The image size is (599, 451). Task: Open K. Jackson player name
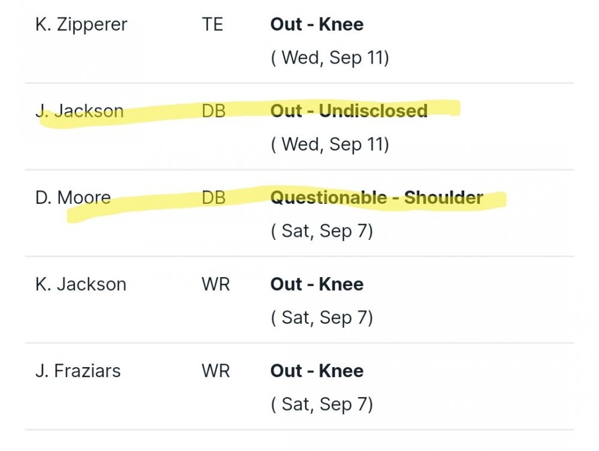point(81,284)
